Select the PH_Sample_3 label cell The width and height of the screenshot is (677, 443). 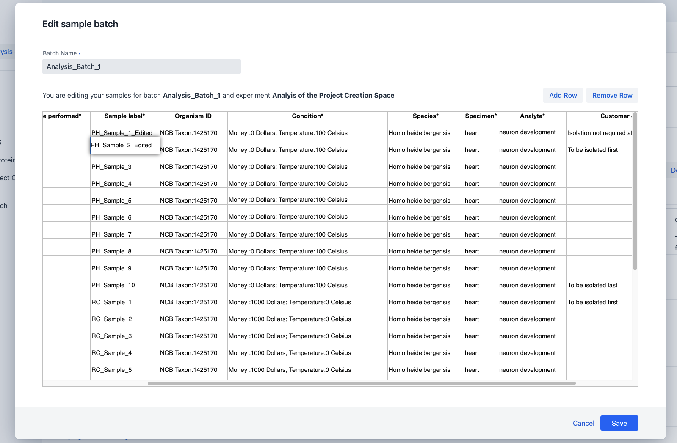124,162
